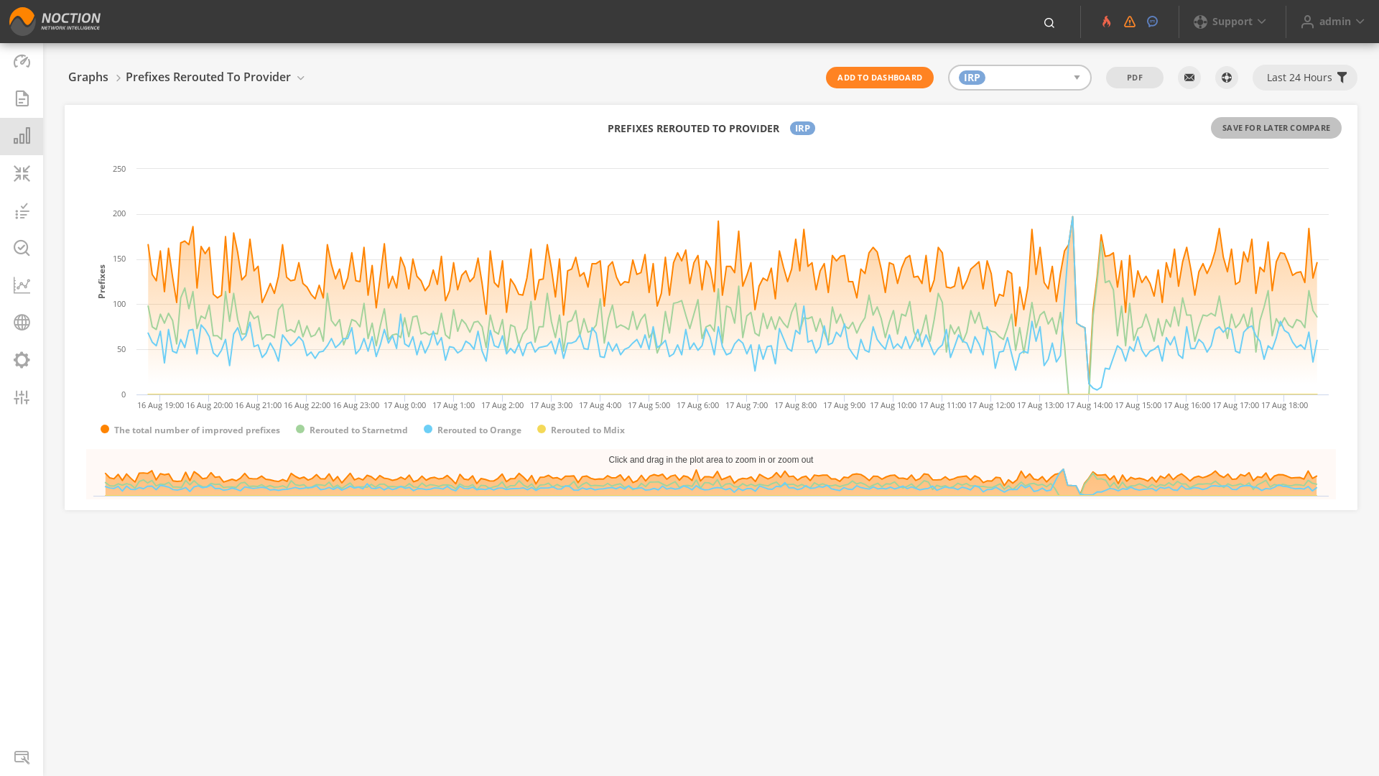This screenshot has width=1379, height=776.
Task: Export the graph as PDF
Action: click(1134, 78)
